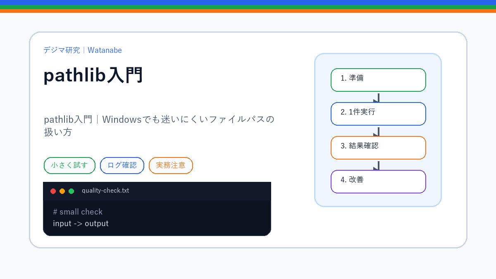
Task: Click the green dot in code window
Action: 71,191
